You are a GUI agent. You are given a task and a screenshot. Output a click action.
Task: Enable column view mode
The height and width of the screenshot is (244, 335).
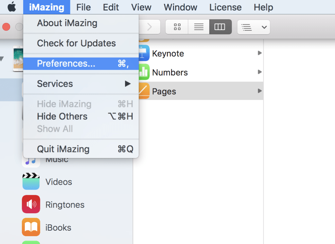click(220, 27)
